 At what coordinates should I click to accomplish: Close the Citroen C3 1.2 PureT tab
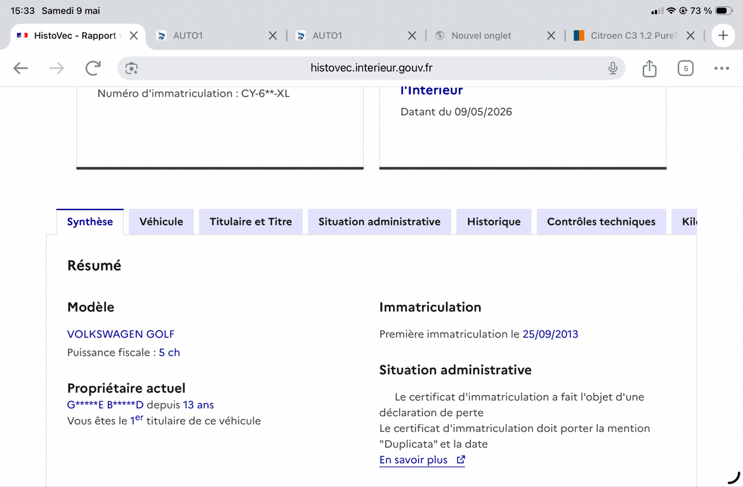[x=691, y=36]
